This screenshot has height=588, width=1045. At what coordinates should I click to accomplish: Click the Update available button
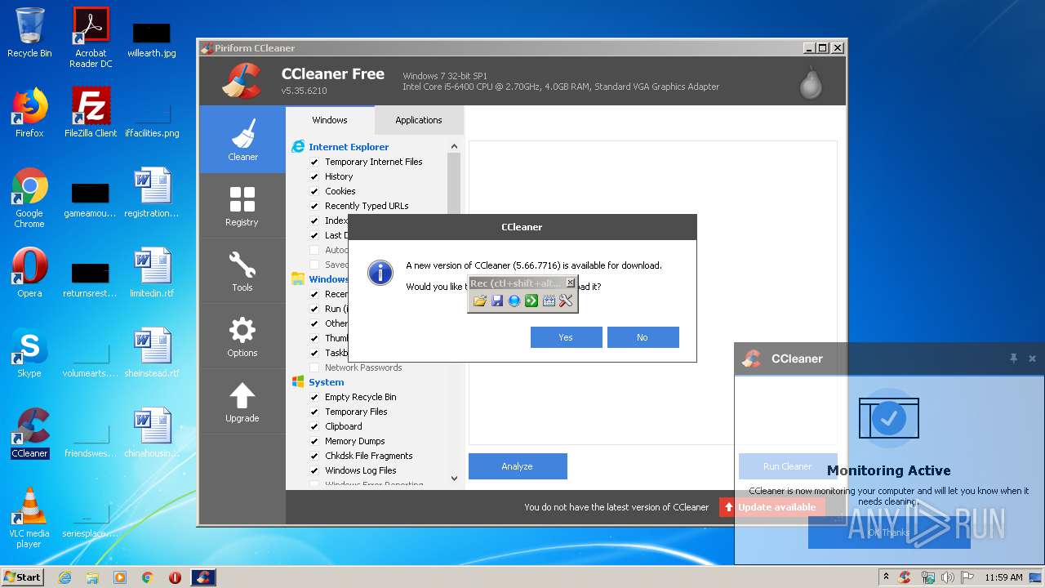772,507
